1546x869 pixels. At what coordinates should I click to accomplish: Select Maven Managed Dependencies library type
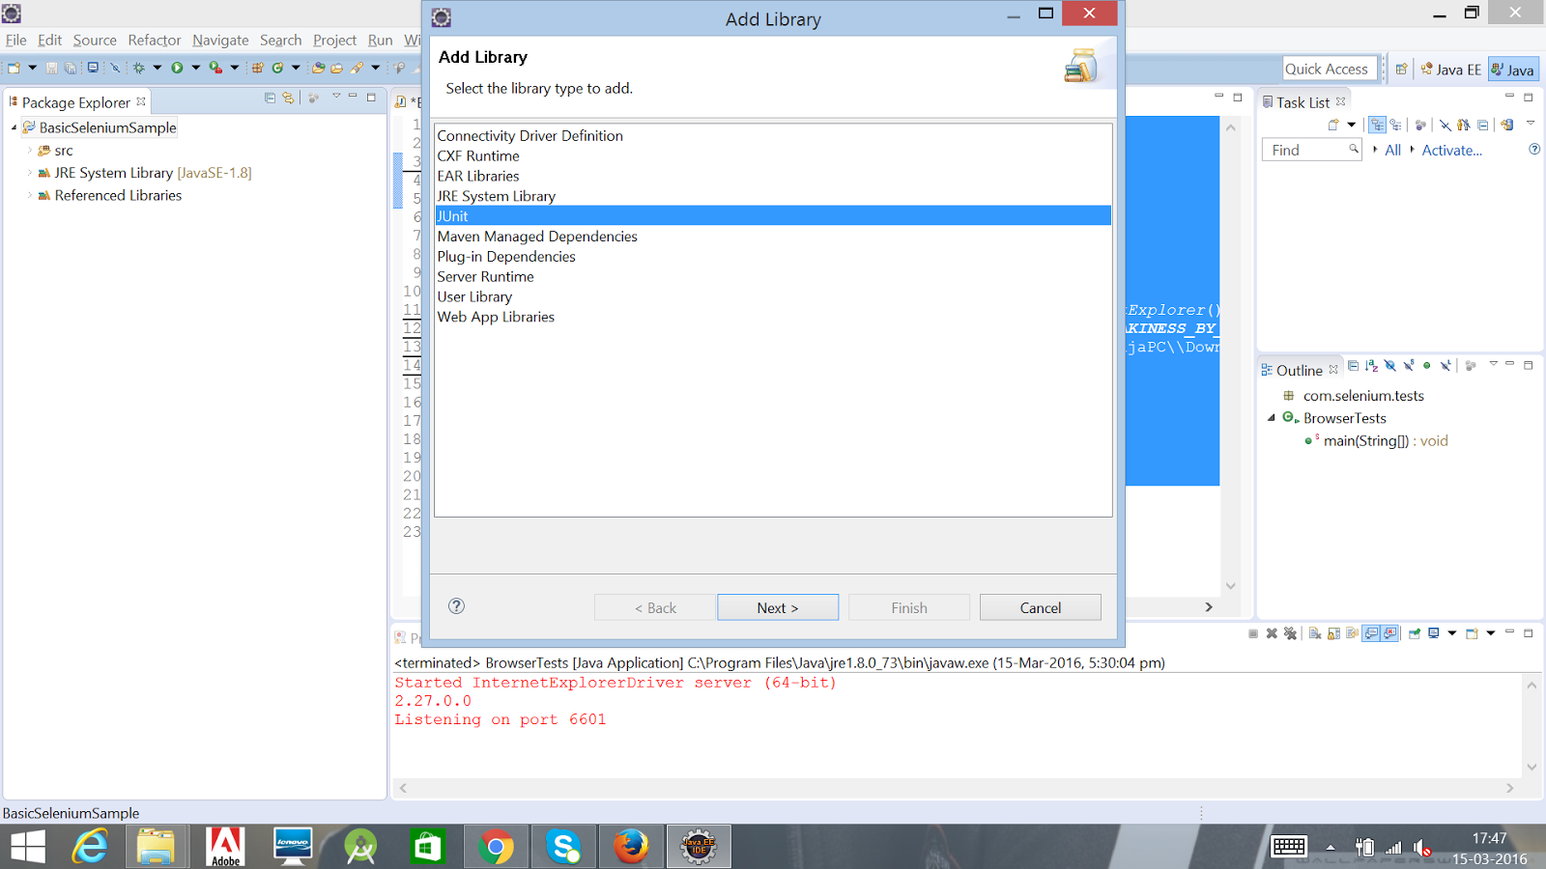pos(773,237)
